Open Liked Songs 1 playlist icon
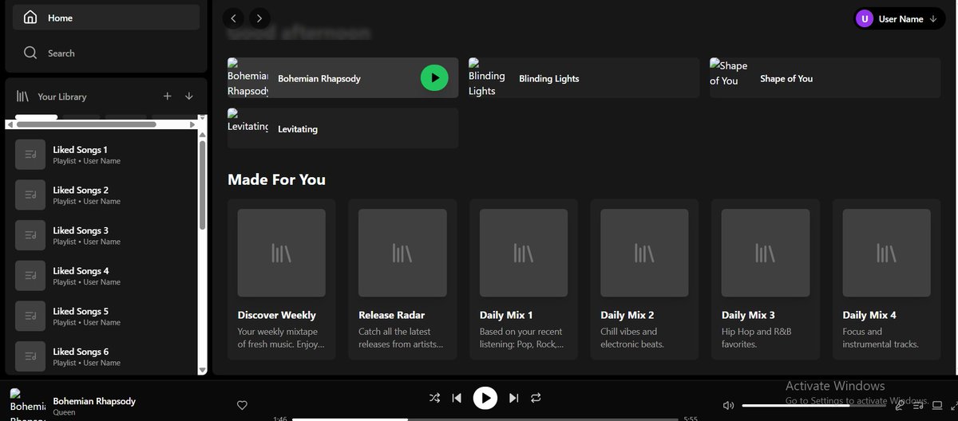 click(x=30, y=155)
